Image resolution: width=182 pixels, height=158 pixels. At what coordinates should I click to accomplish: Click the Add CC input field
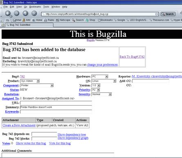point(151,81)
